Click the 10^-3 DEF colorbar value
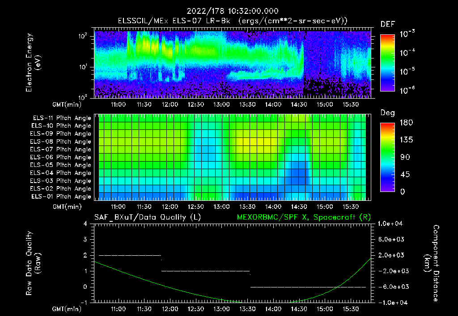458x316 pixels. coord(407,33)
